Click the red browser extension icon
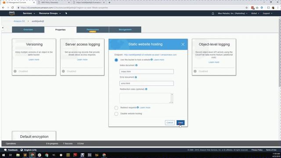Screen dimensions: 281x158 pos(253,8)
